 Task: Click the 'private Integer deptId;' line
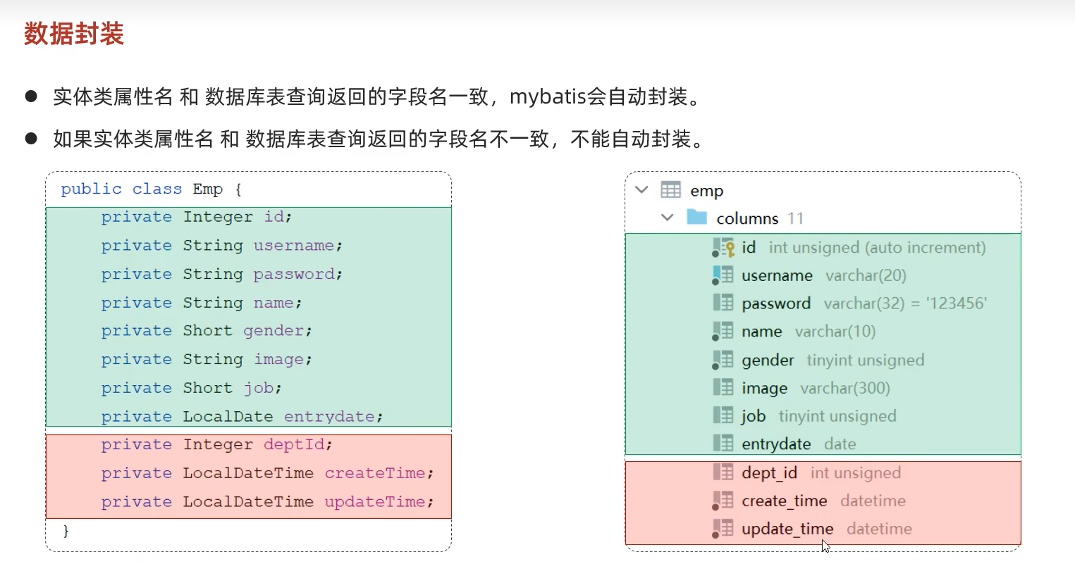[216, 445]
